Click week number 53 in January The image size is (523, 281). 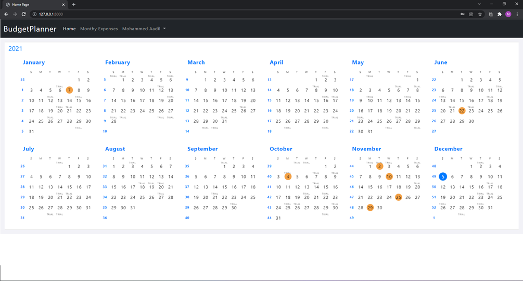point(22,80)
